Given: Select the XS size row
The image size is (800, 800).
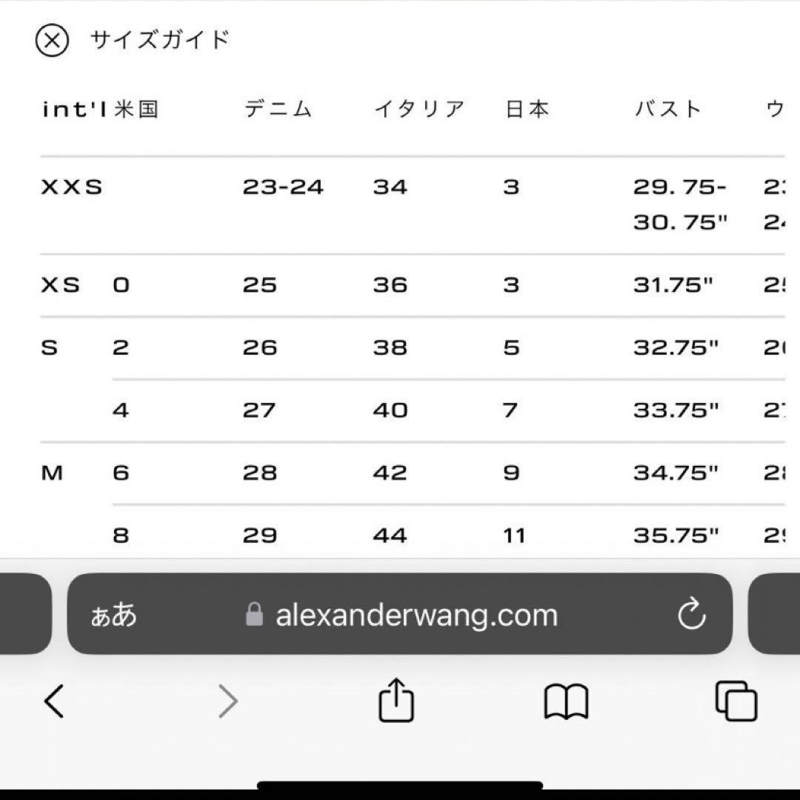Looking at the screenshot, I should (x=61, y=284).
